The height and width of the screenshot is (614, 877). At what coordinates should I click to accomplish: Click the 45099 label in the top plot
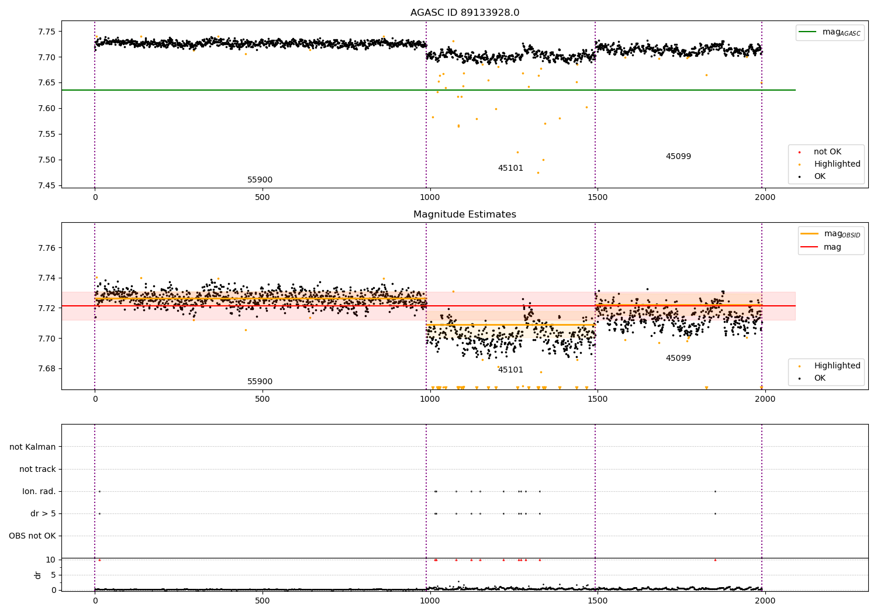pyautogui.click(x=678, y=157)
